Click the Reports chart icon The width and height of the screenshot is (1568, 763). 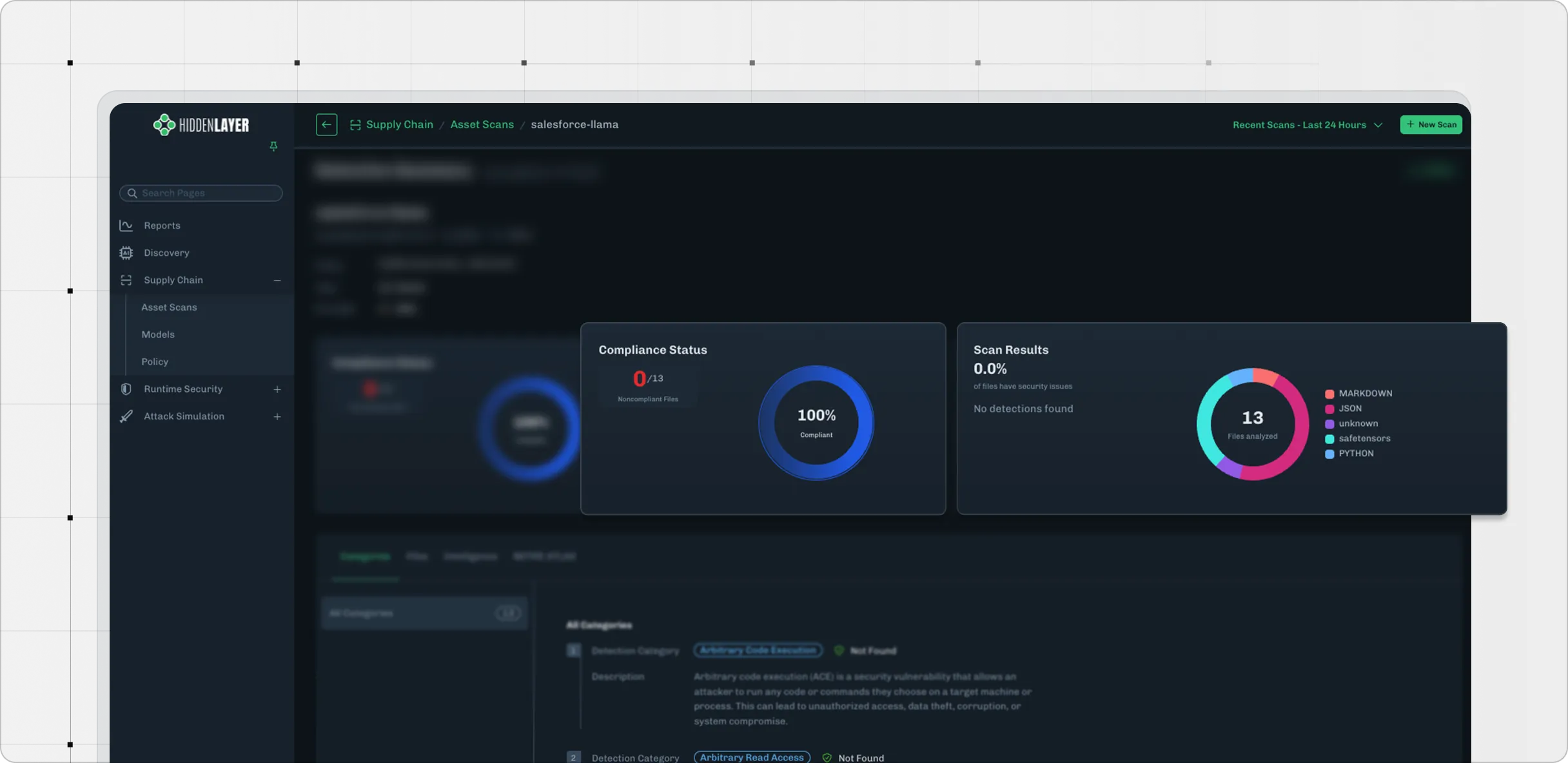[x=126, y=226]
